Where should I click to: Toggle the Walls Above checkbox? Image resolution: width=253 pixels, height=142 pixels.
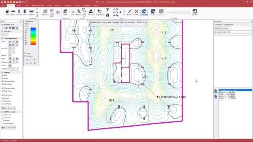pyautogui.click(x=3, y=91)
